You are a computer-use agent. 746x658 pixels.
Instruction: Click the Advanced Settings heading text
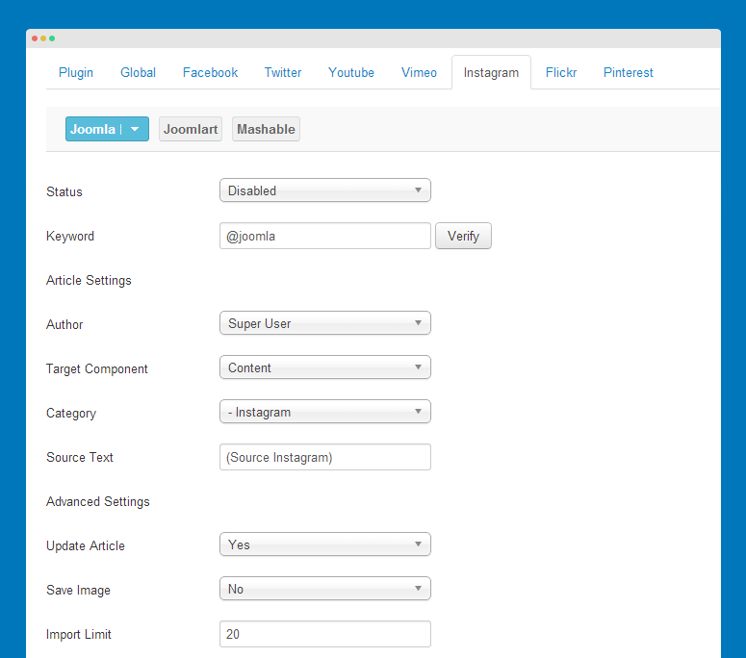(x=97, y=501)
